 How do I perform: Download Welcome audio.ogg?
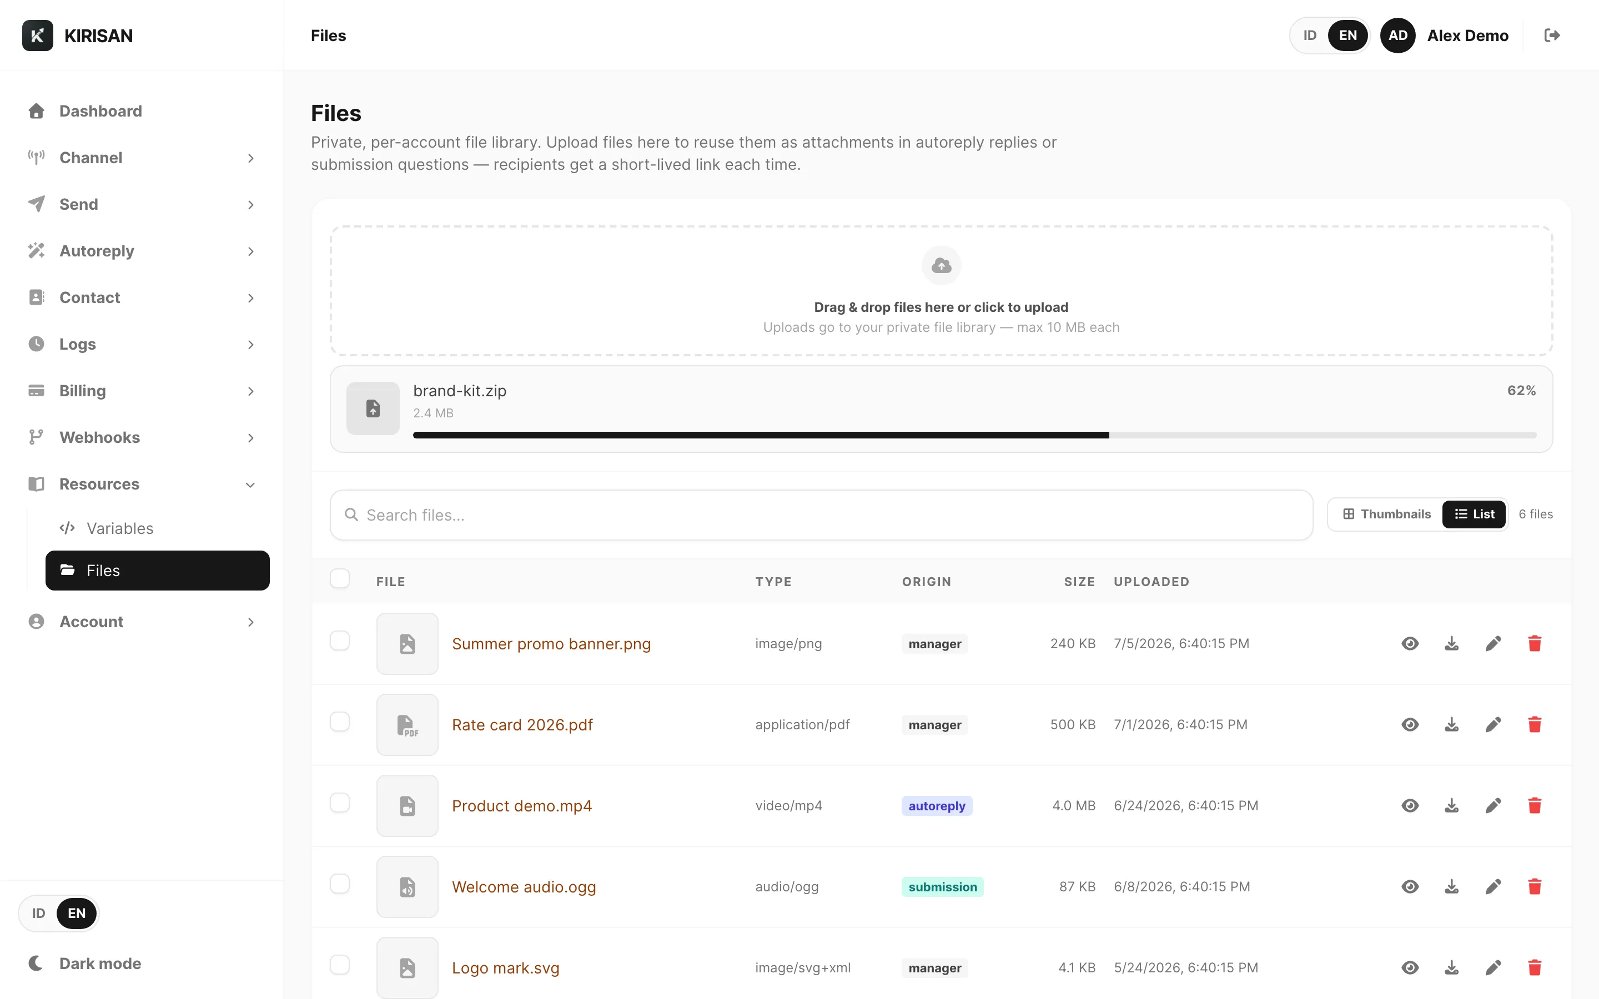tap(1452, 887)
